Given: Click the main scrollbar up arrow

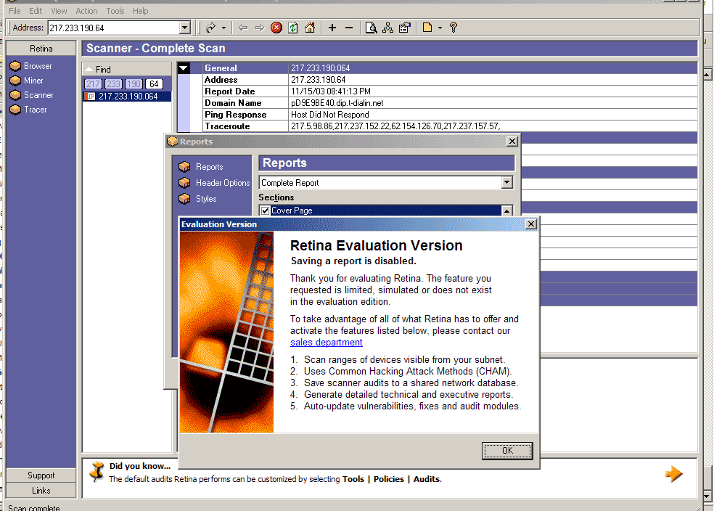Looking at the screenshot, I should (x=707, y=75).
